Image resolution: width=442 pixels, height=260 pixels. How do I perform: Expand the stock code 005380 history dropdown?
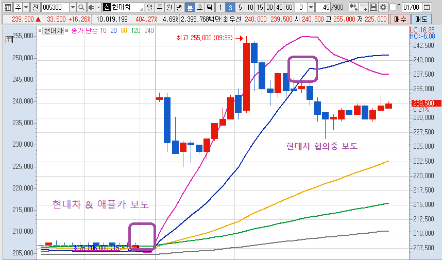click(x=73, y=7)
